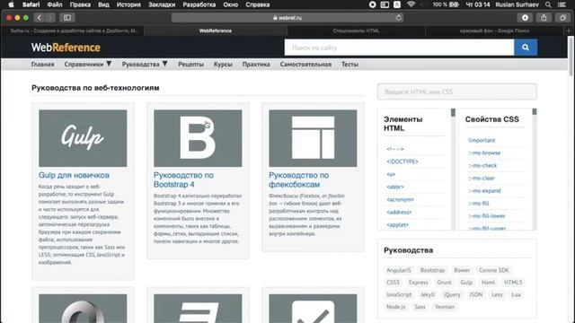Open the Правка menu
This screenshot has height=323, width=575.
80,4
